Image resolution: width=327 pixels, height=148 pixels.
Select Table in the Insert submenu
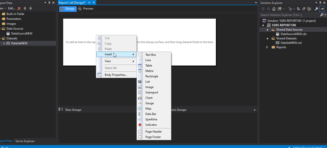[x=149, y=66]
